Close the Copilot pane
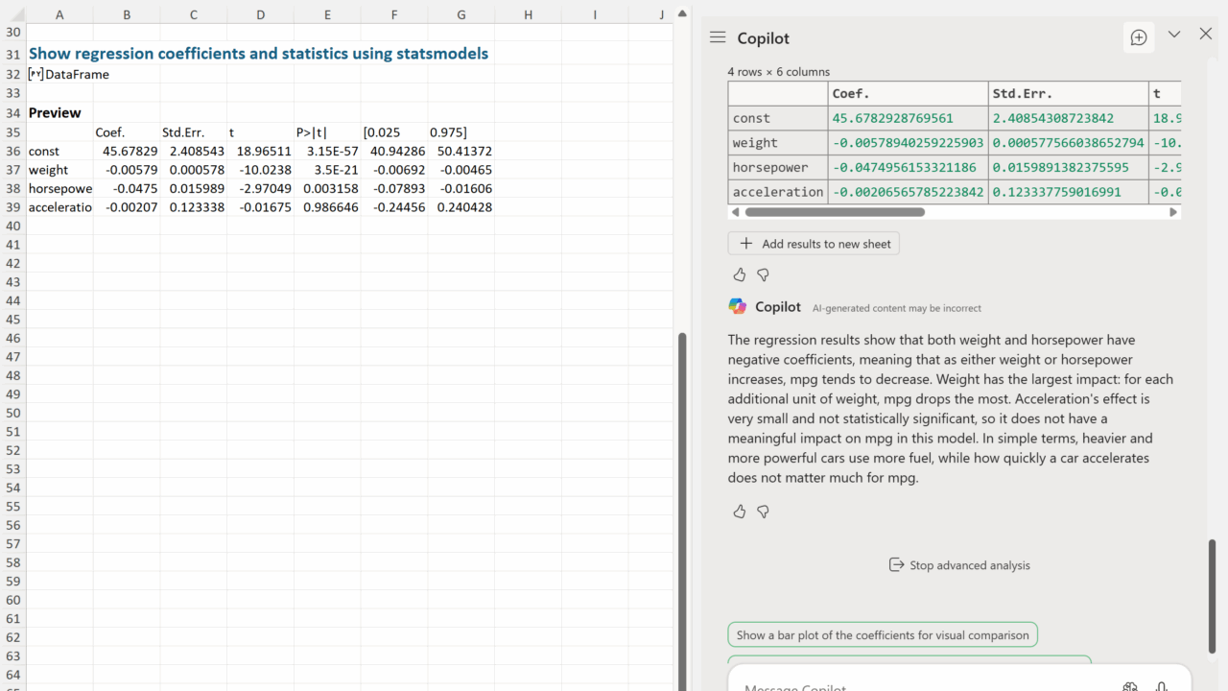 click(x=1206, y=35)
